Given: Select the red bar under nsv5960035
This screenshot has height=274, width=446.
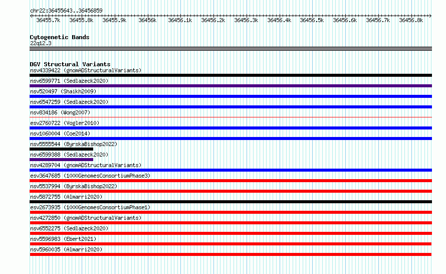Looking at the screenshot, I should [231, 254].
